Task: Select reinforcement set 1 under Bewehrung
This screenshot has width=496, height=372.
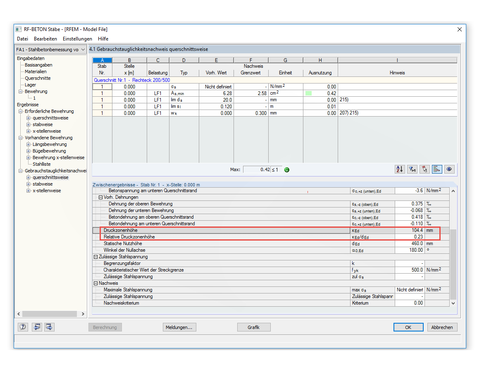Action: (x=34, y=98)
